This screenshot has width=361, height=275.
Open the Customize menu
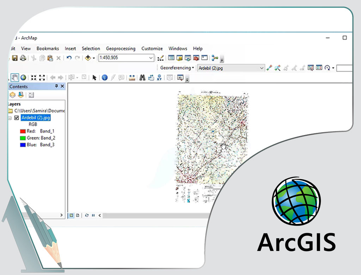(x=152, y=48)
